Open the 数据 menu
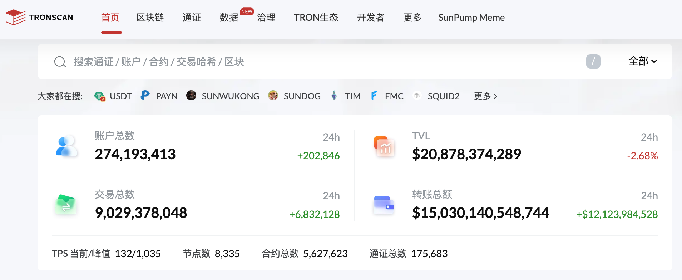 (x=229, y=17)
